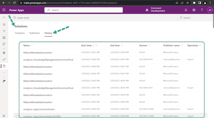This screenshot has height=118, width=214.
Task: Reload the page in the browser
Action: pos(14,3)
